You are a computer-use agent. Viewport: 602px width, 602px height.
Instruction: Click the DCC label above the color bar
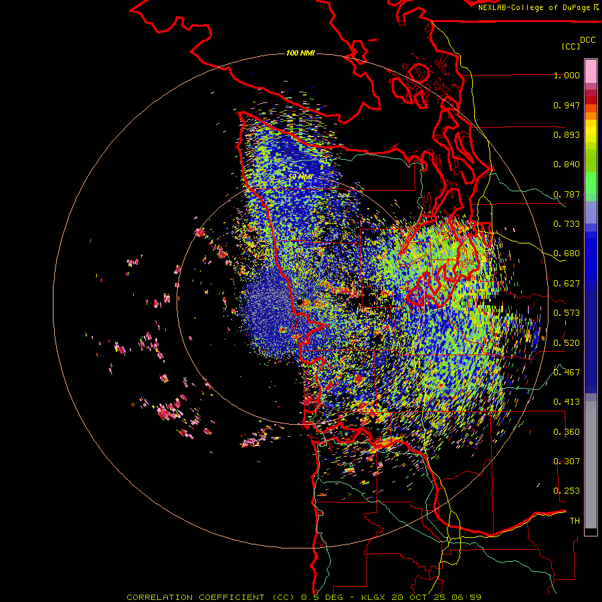[x=588, y=40]
